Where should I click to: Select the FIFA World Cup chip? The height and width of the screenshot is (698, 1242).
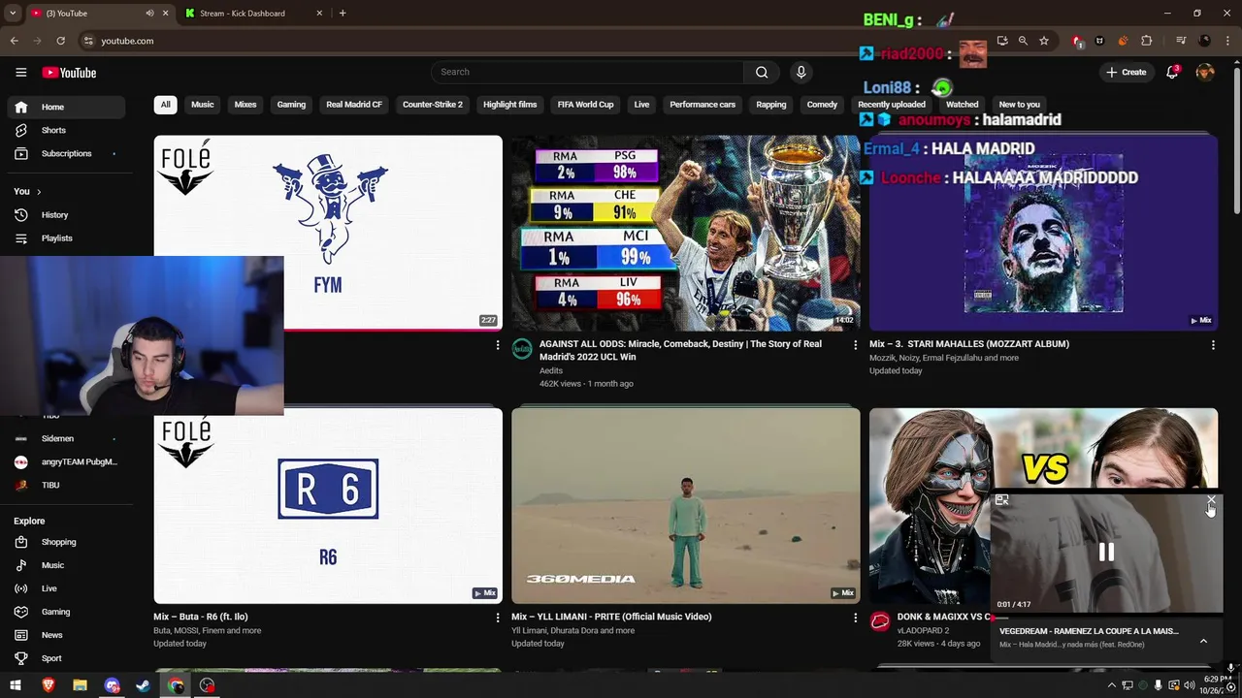pos(585,105)
